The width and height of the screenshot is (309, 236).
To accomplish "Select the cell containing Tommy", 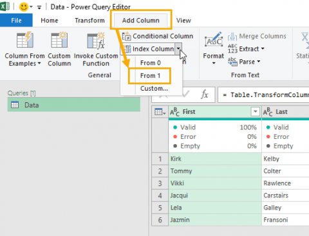I will click(x=215, y=171).
